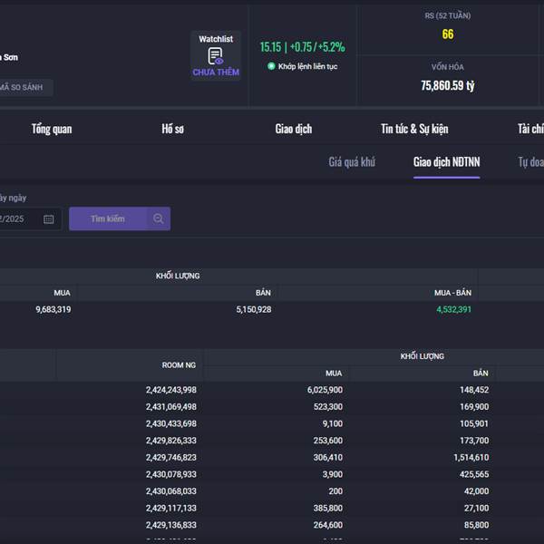
Task: Click the MÃ SO SÁNH compare button
Action: [x=24, y=88]
